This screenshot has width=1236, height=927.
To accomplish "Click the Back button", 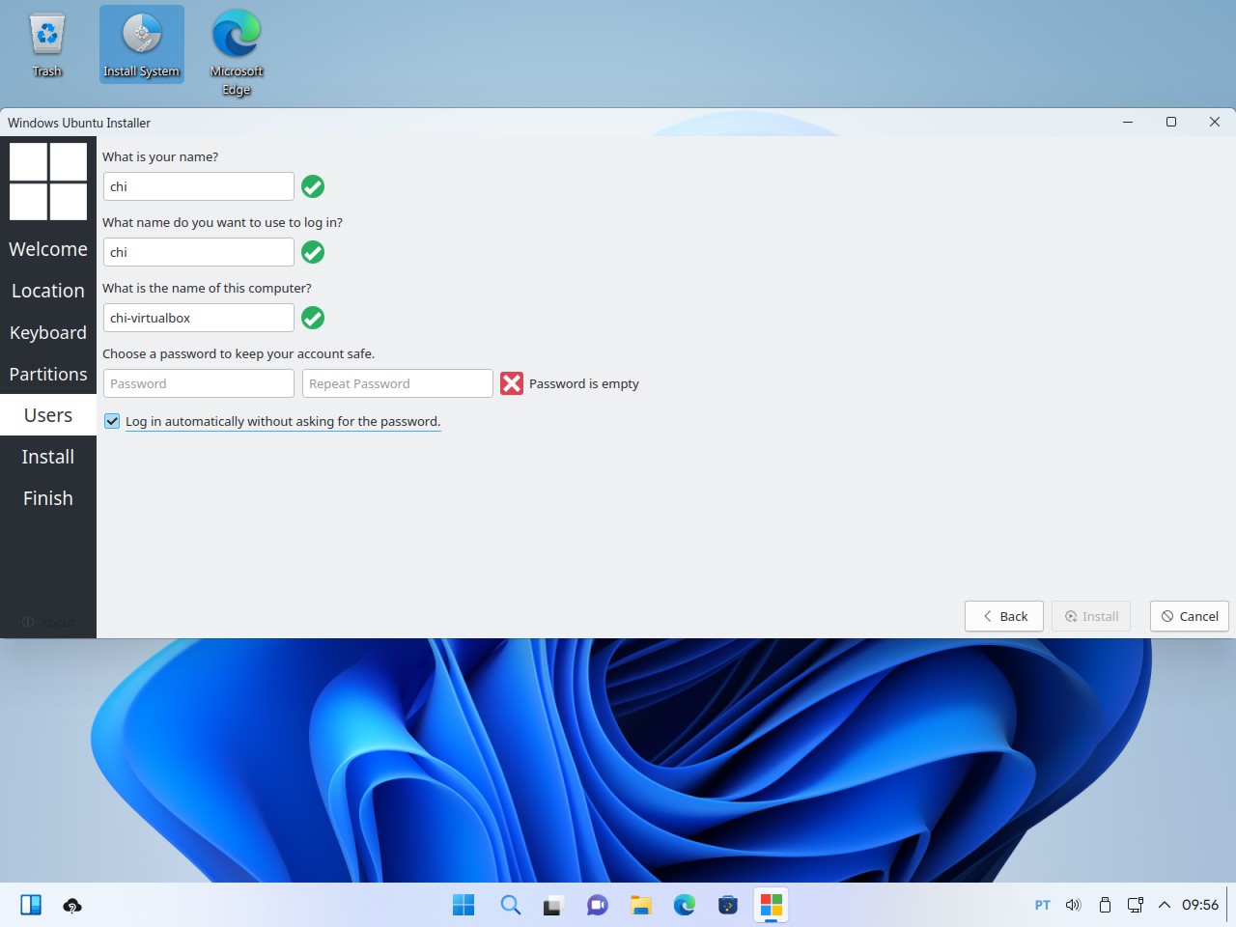I will [x=1004, y=616].
